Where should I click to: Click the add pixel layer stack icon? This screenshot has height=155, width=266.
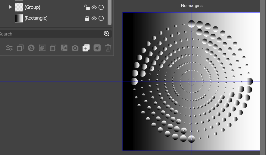point(97,48)
